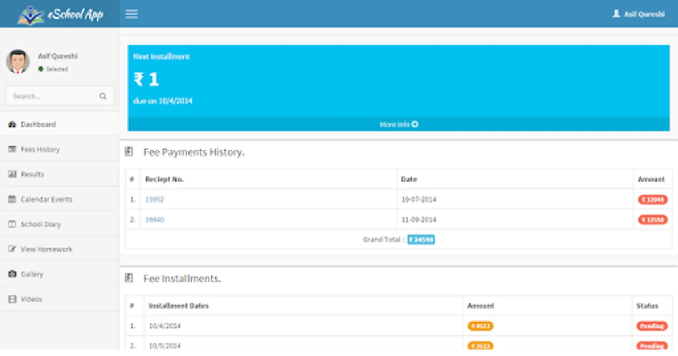This screenshot has width=678, height=356.
Task: Expand More info on Next Installment card
Action: click(398, 124)
